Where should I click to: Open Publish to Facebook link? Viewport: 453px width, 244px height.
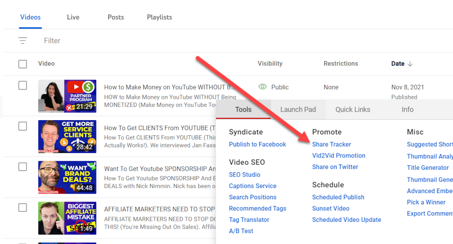(257, 144)
